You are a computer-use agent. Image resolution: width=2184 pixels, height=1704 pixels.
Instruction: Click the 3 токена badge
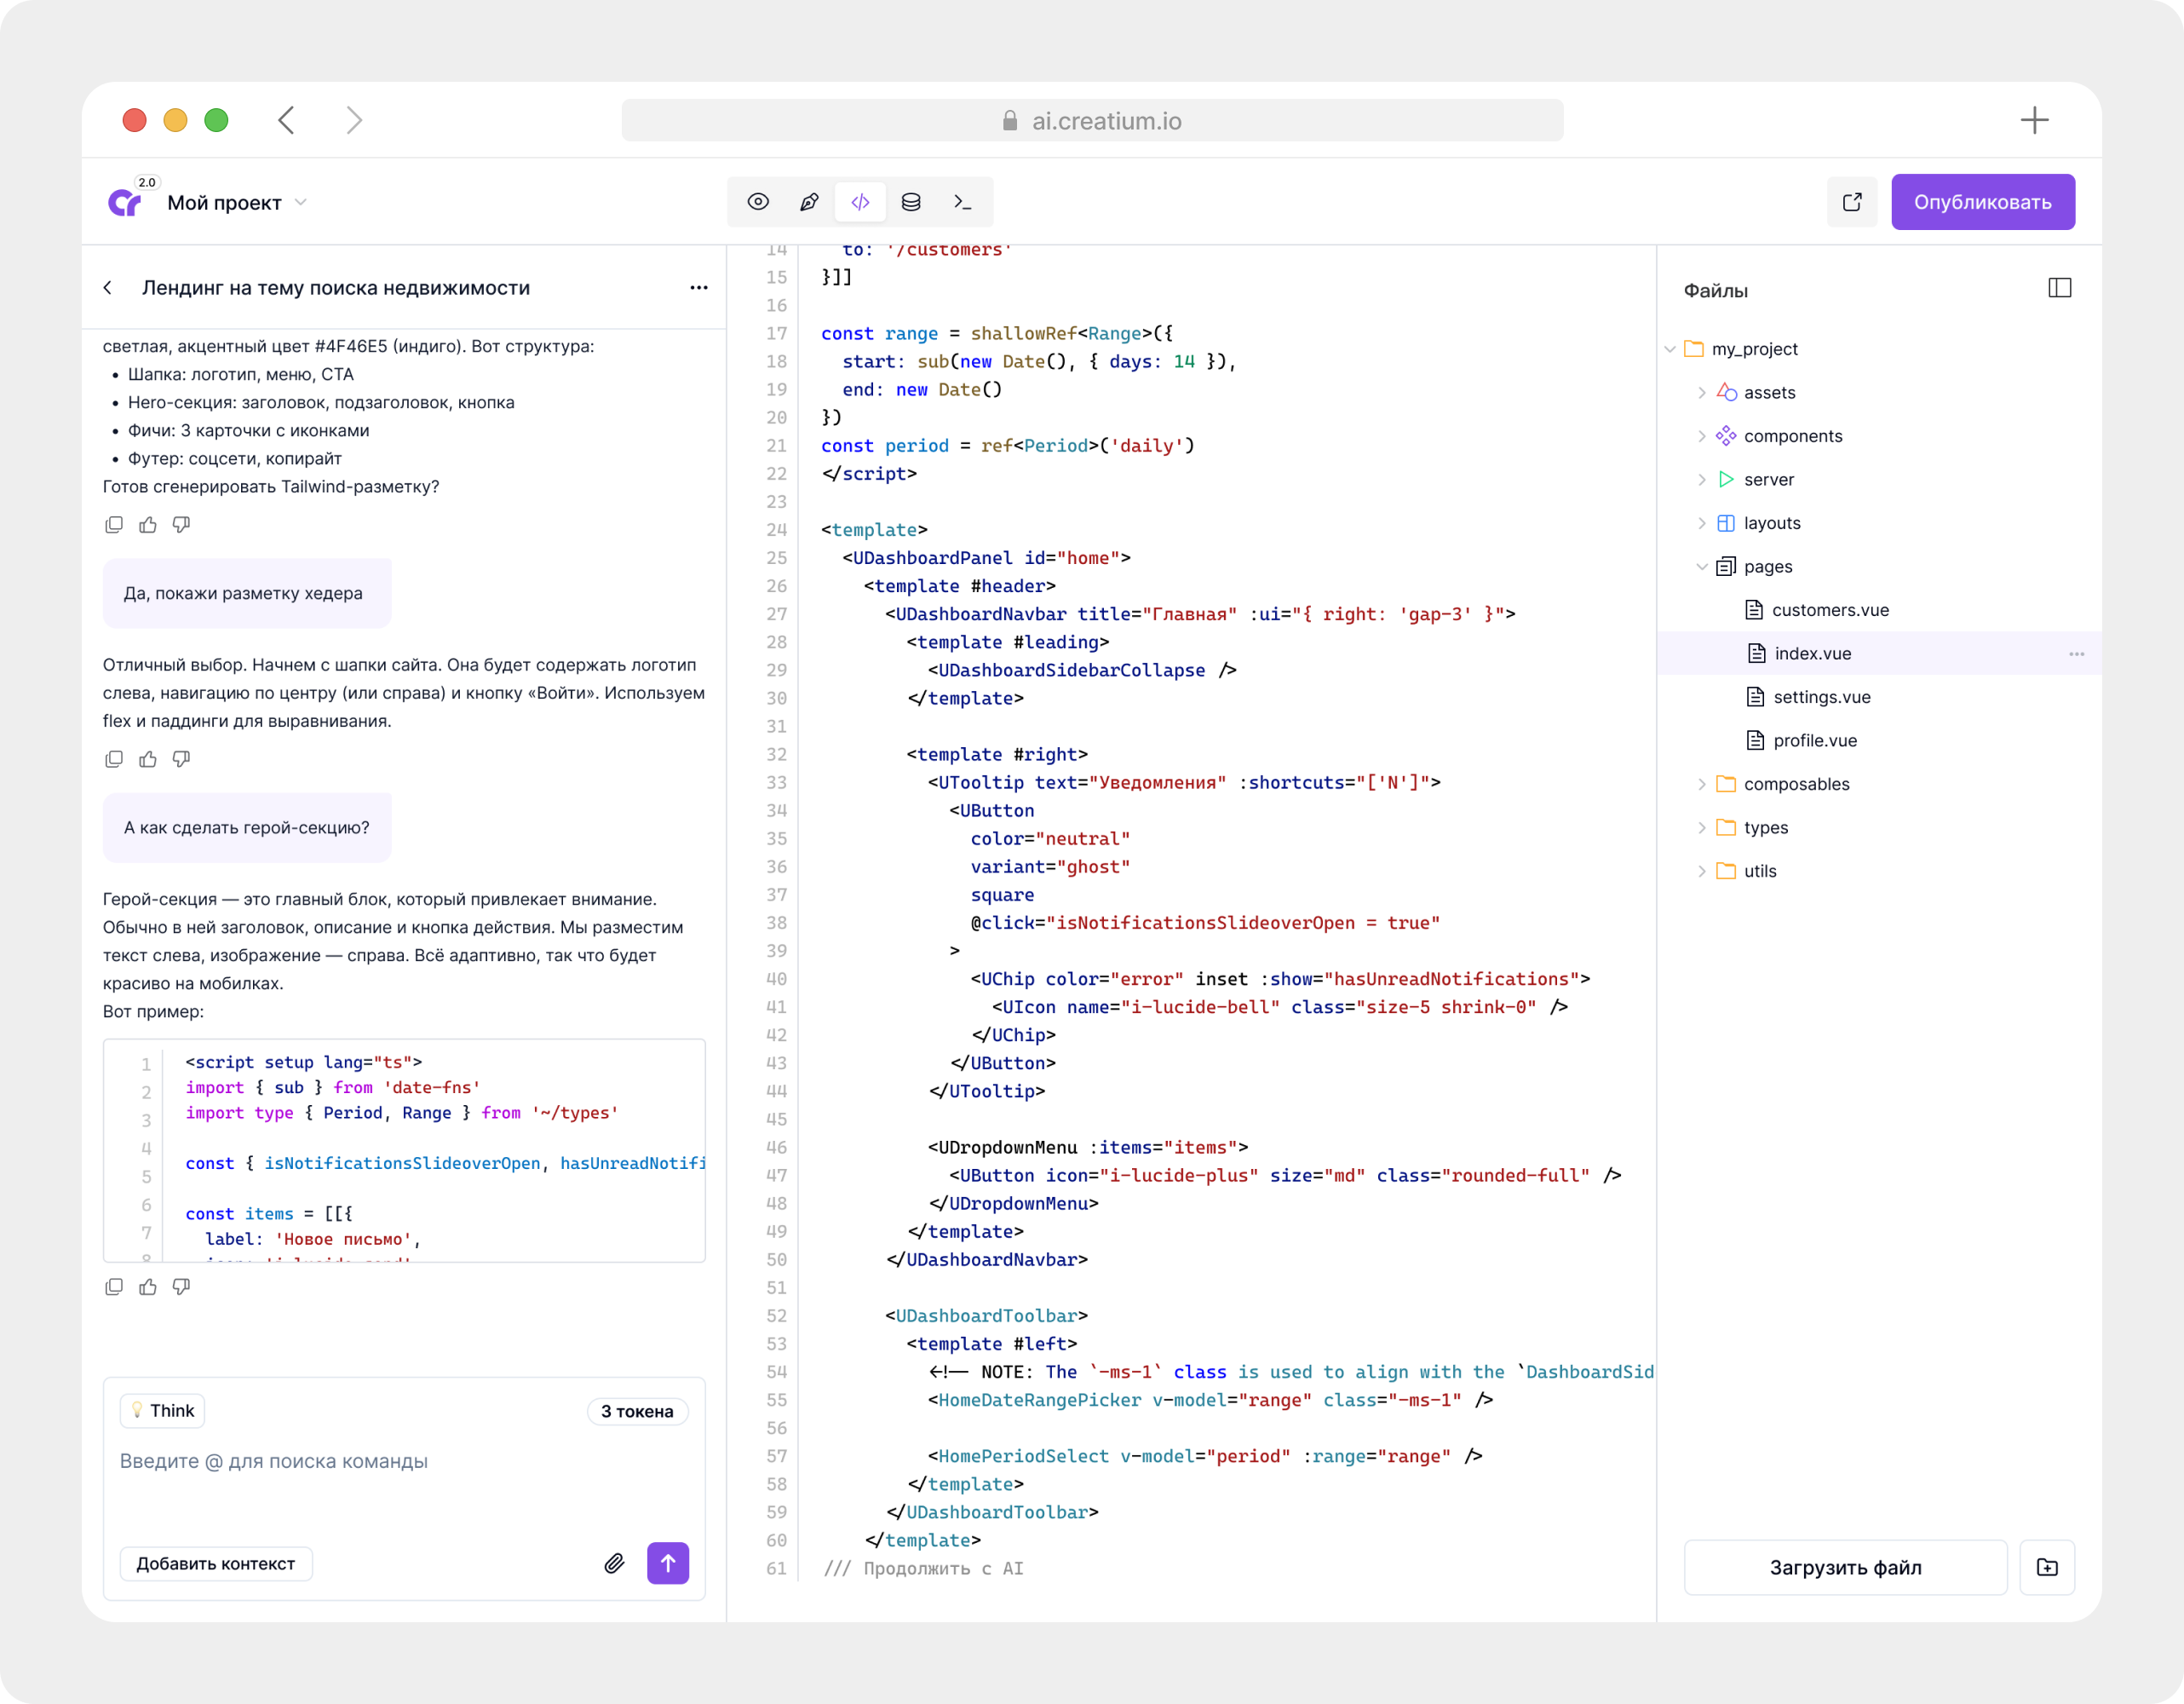[637, 1411]
